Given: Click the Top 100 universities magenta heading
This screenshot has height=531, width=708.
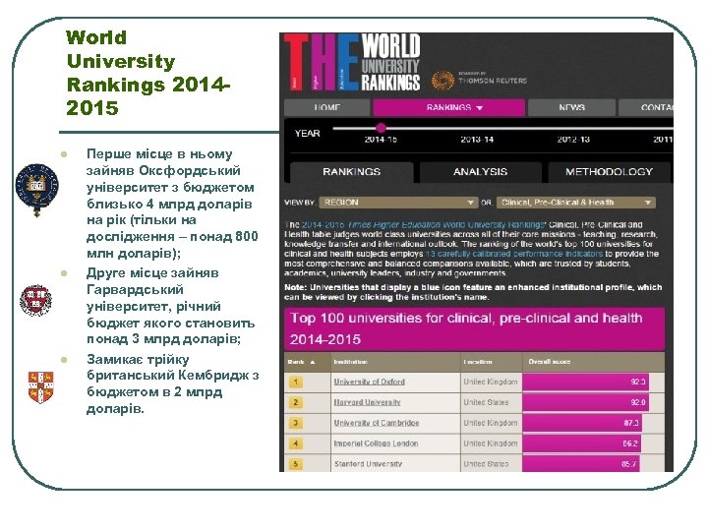Looking at the screenshot, I should coord(474,328).
